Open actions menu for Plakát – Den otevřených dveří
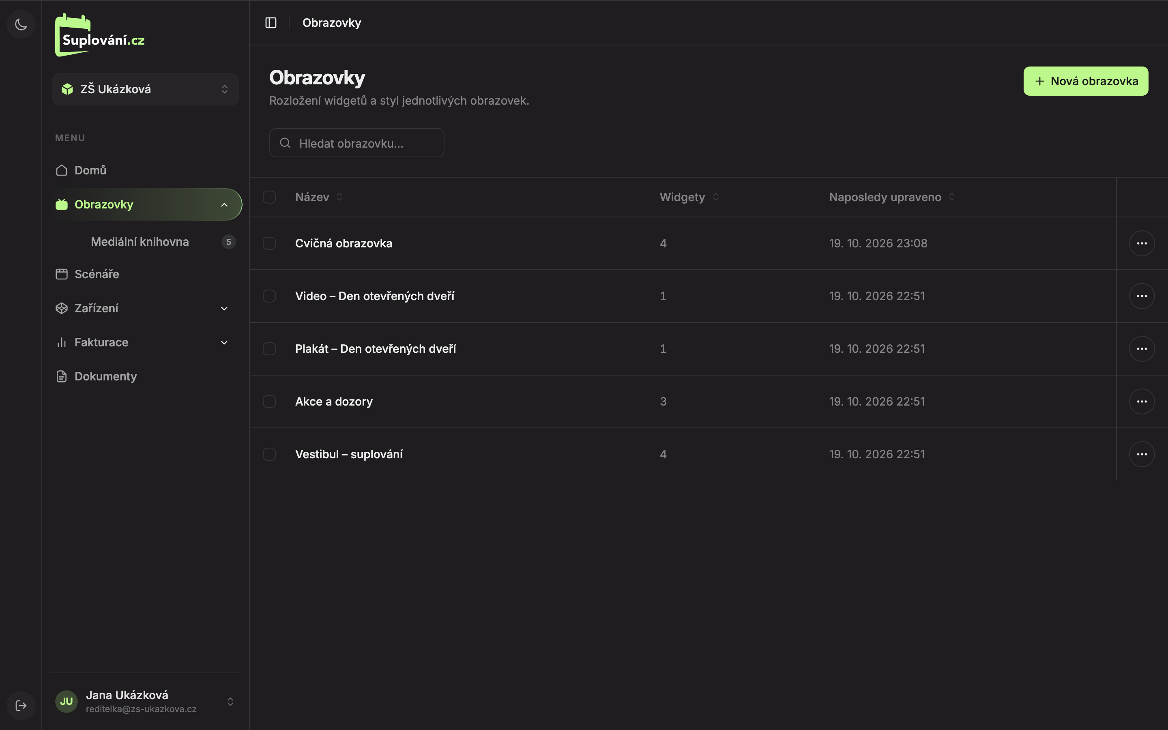 pyautogui.click(x=1142, y=349)
